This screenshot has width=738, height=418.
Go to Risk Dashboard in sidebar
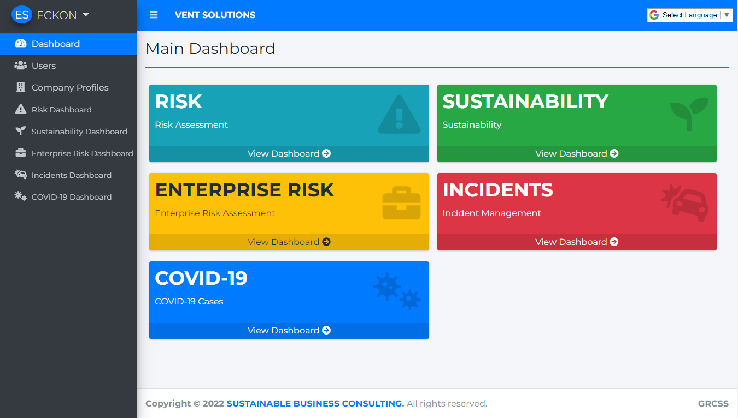(x=61, y=110)
